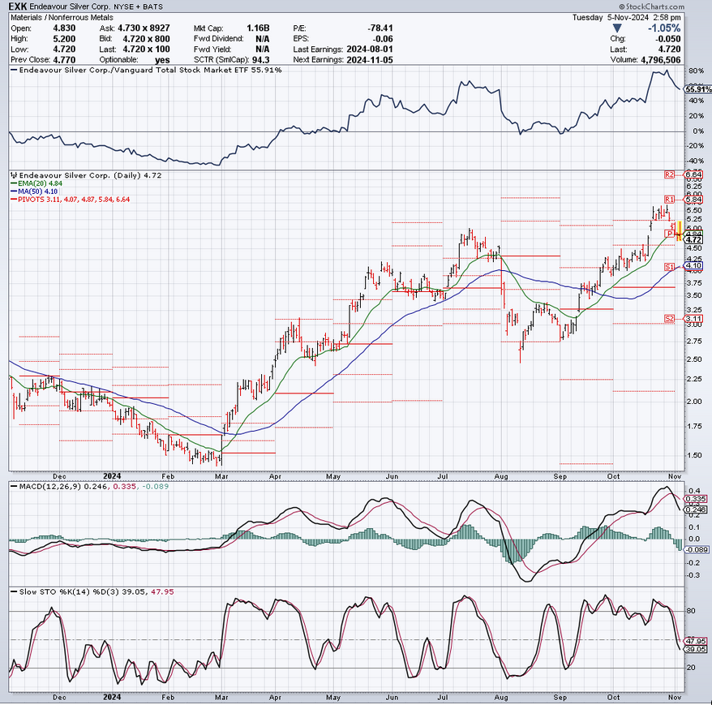The width and height of the screenshot is (712, 705).
Task: Click the NYSE + BATS exchange label
Action: (x=138, y=6)
